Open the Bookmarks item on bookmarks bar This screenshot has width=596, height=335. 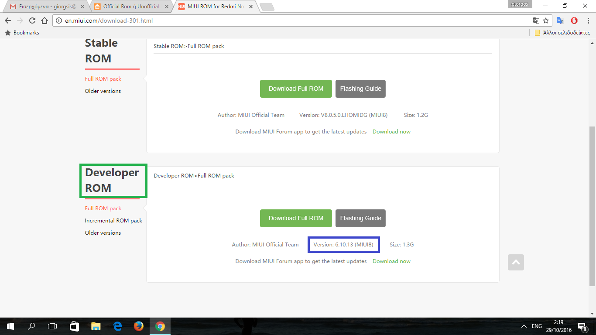click(x=22, y=33)
